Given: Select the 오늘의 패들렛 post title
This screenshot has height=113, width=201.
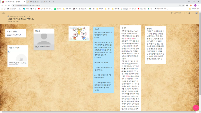Looking at the screenshot, I should 12,31.
